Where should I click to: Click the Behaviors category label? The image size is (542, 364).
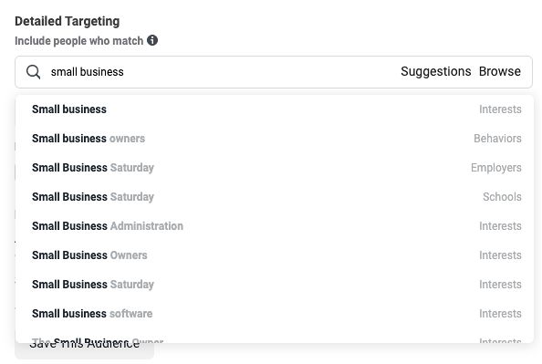click(x=497, y=139)
